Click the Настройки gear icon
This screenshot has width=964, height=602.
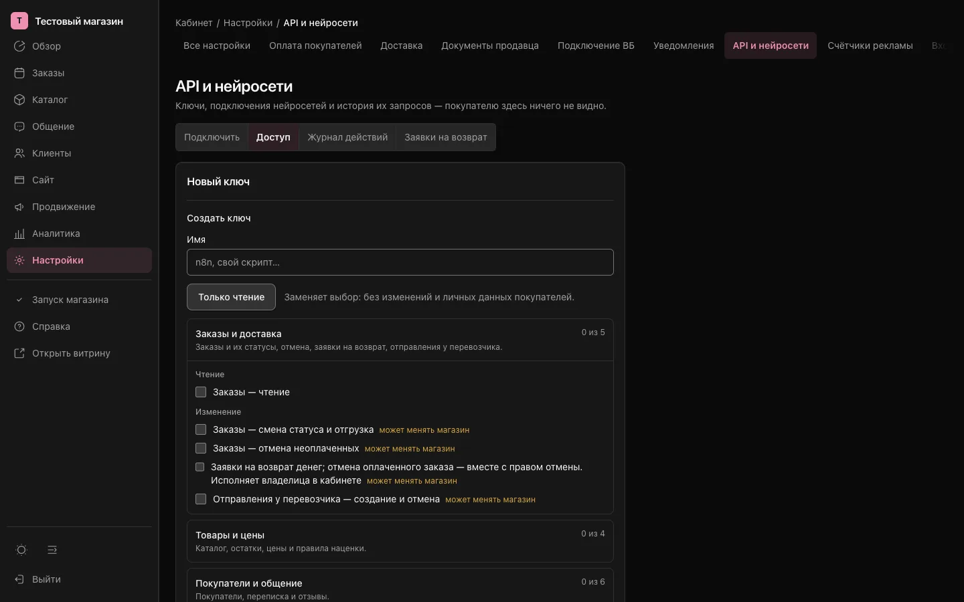pos(19,260)
